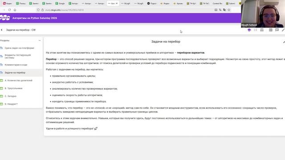Click the shield tracking protection icon

coord(38,10)
